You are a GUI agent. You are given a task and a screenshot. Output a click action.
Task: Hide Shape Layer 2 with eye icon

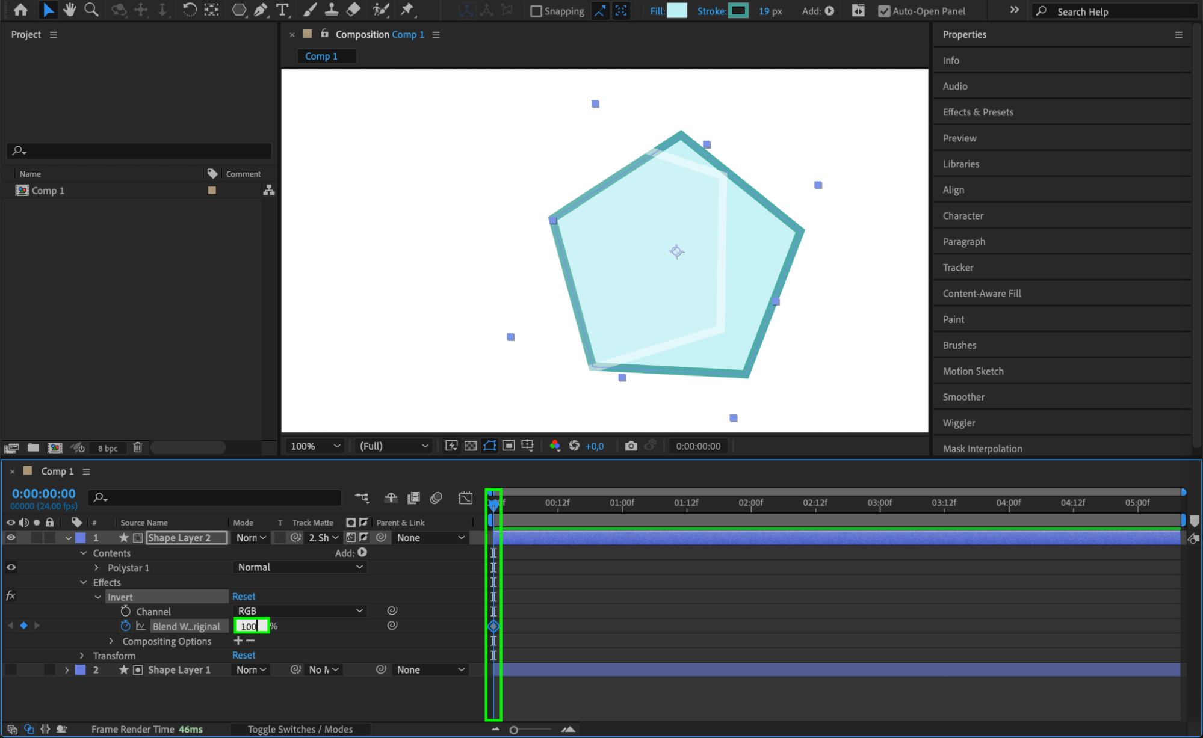[11, 538]
